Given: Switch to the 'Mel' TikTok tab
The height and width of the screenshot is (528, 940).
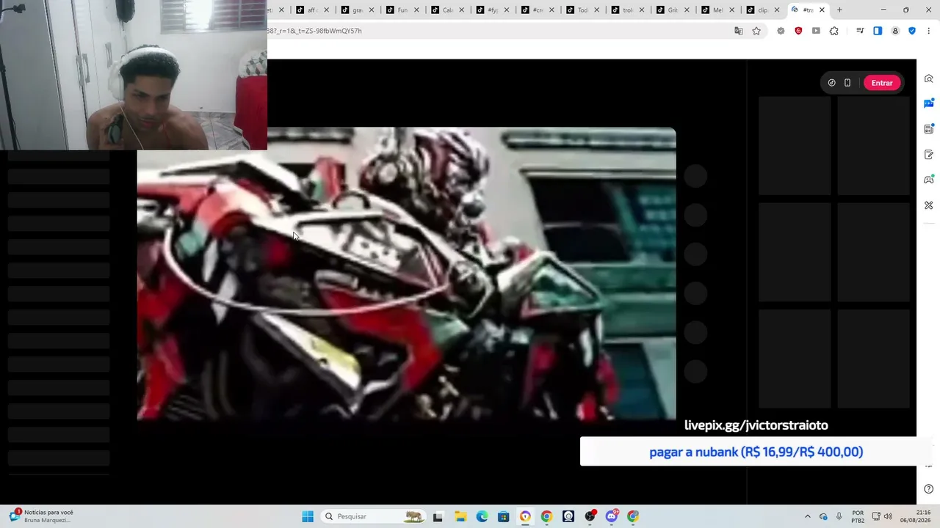Looking at the screenshot, I should click(717, 10).
